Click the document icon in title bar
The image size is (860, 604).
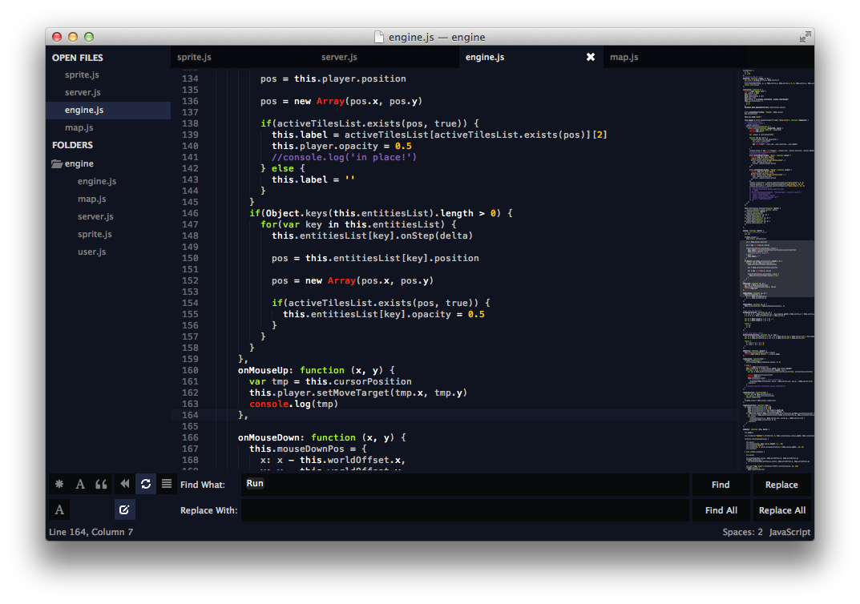click(379, 37)
